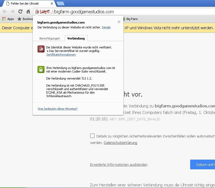Click the popup title bigfarm.goodgamestudios.com

pyautogui.click(x=61, y=22)
